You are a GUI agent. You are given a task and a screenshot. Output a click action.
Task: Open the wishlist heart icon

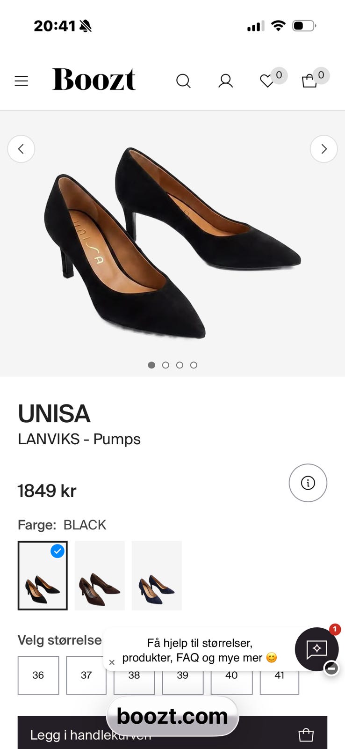pyautogui.click(x=267, y=81)
